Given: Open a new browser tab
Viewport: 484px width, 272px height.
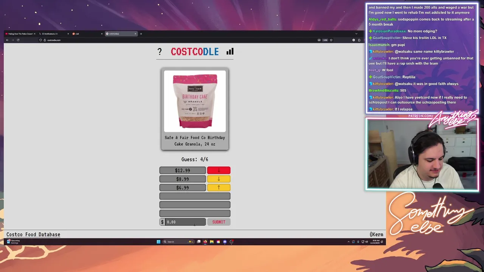Looking at the screenshot, I should coord(141,34).
